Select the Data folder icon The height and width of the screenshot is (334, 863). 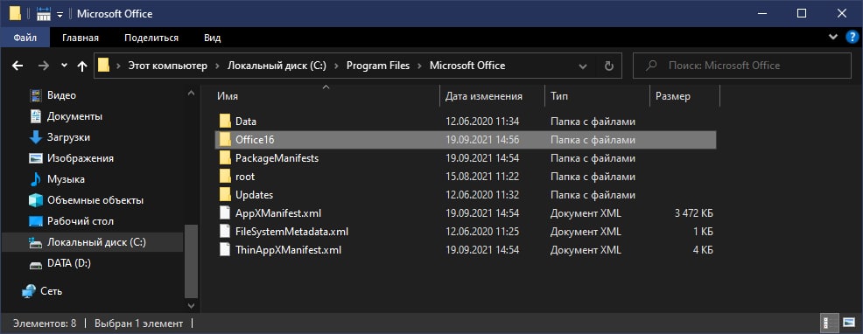[225, 121]
